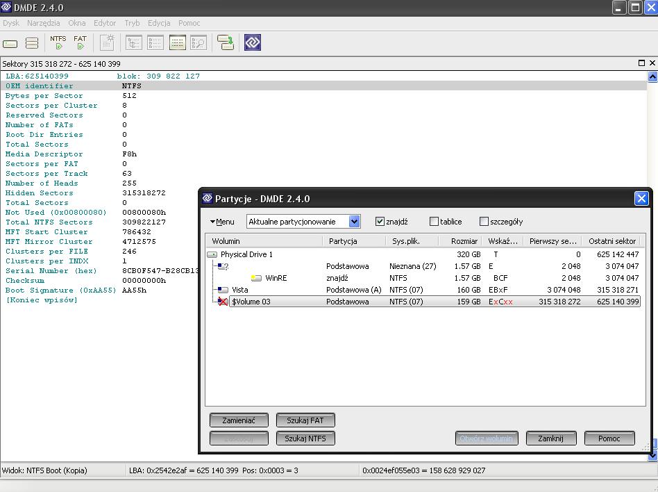Click the Vista partition icon
This screenshot has width=658, height=492.
[x=223, y=290]
